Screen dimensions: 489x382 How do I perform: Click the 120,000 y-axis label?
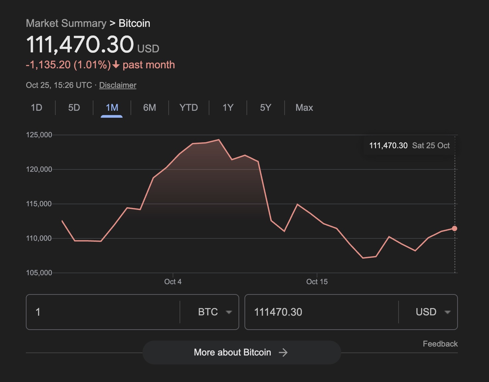(39, 169)
